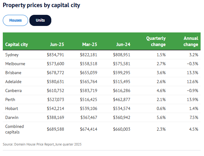Select the Melbourne row label
This screenshot has width=204, height=156.
[15, 64]
